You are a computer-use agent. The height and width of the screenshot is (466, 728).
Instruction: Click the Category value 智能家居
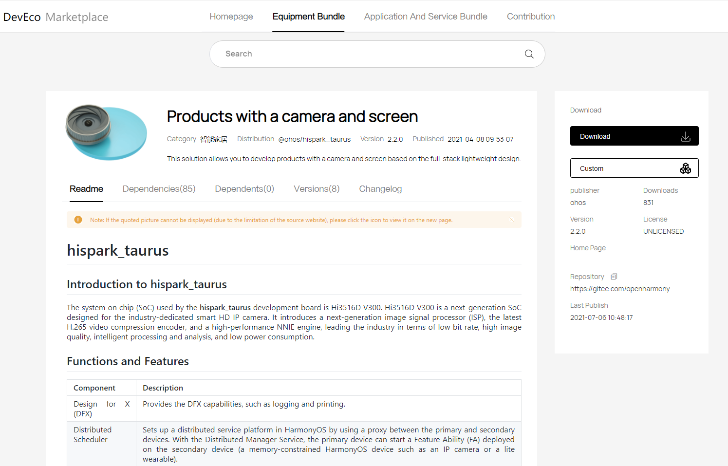coord(214,139)
